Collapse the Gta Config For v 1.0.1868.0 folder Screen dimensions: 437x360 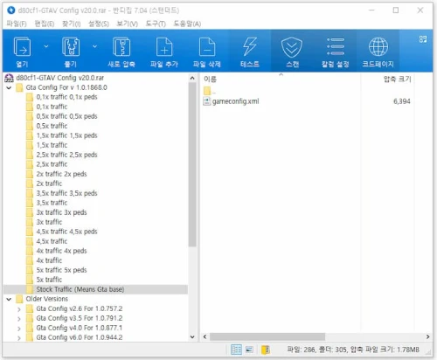9,87
